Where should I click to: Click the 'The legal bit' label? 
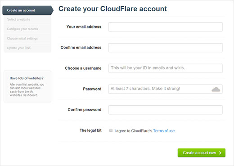(90, 130)
